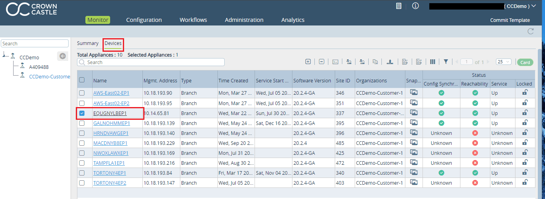Image resolution: width=545 pixels, height=199 pixels.
Task: Click the filter funnel icon
Action: pos(446,62)
